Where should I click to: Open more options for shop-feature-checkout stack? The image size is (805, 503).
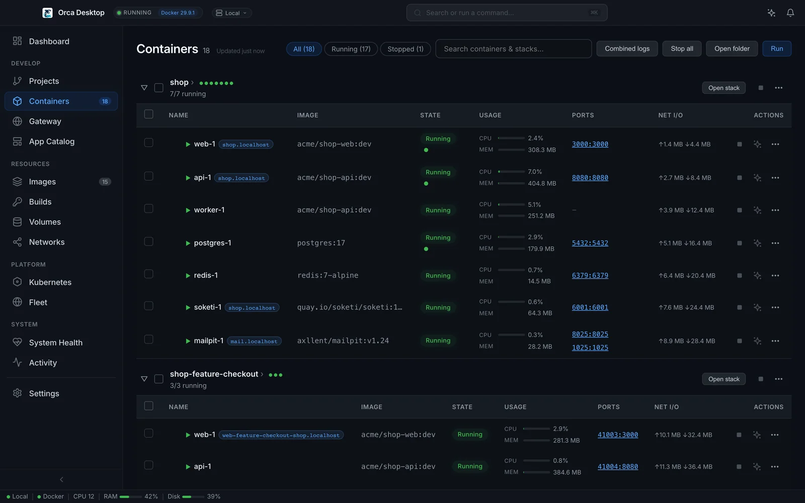[x=779, y=379]
